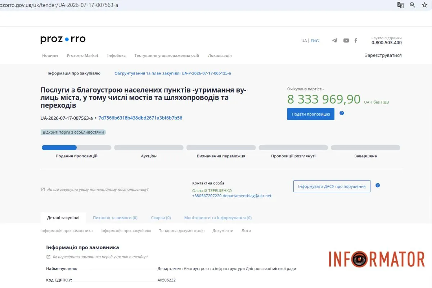Open 'На що звернути увагу потенційному постачальнику?' link
This screenshot has width=432, height=288.
(98, 189)
